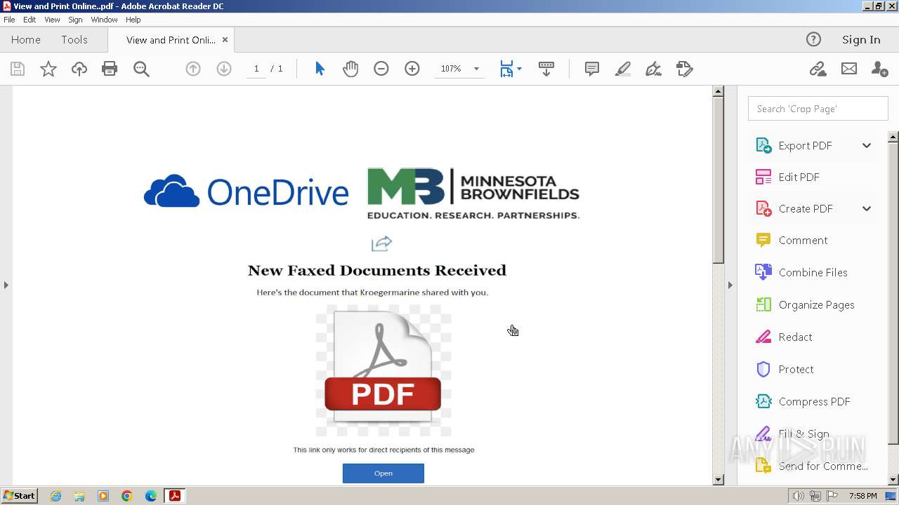Open Internet Explorer from taskbar

click(x=55, y=496)
